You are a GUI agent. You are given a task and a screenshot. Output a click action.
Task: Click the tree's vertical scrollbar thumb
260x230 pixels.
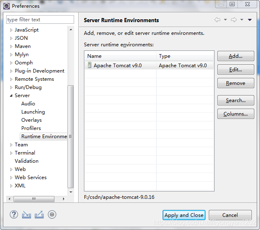(71, 137)
